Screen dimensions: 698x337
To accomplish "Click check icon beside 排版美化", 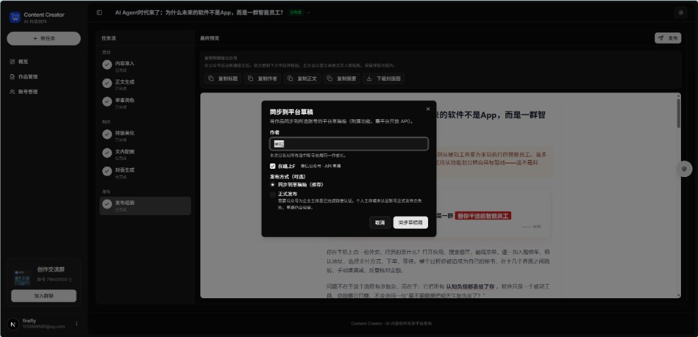I will pos(107,134).
